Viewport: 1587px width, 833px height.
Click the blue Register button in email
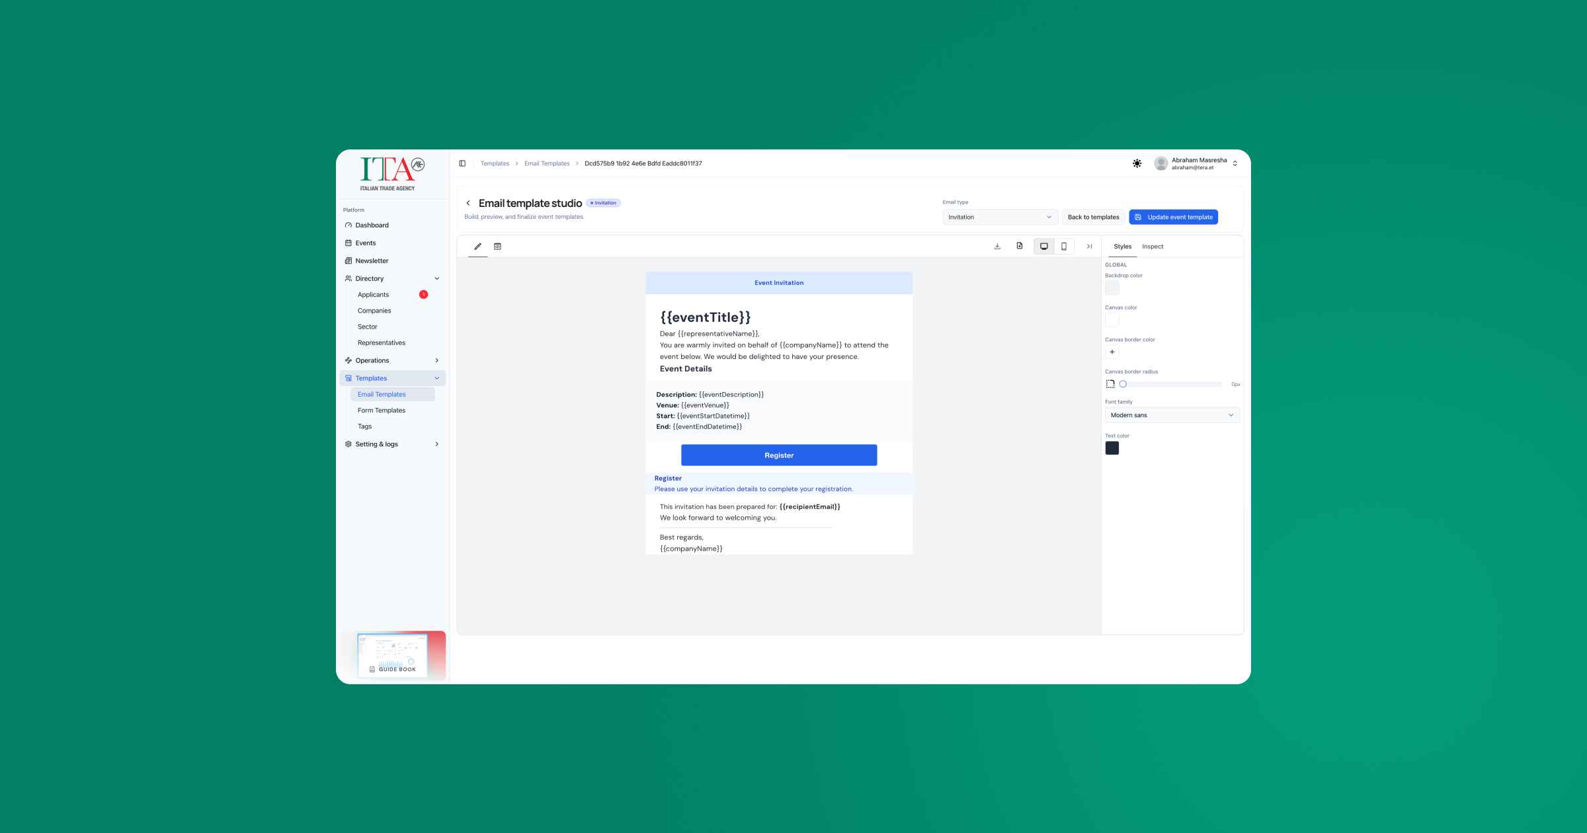(x=779, y=456)
